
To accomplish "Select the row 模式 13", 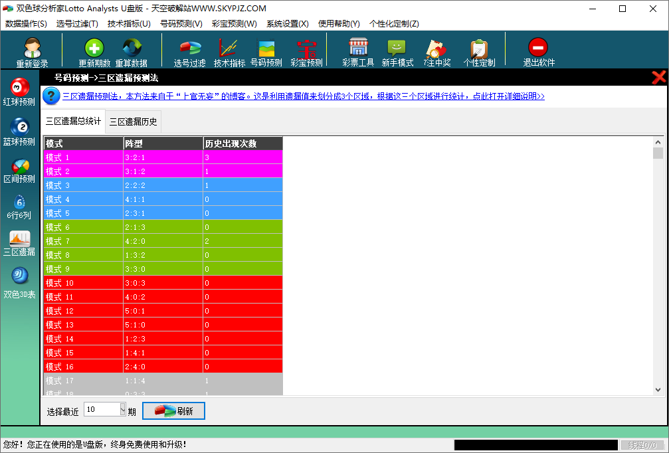I will [x=163, y=325].
